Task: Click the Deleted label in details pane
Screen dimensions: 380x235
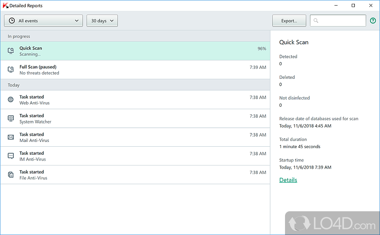Action: [287, 77]
